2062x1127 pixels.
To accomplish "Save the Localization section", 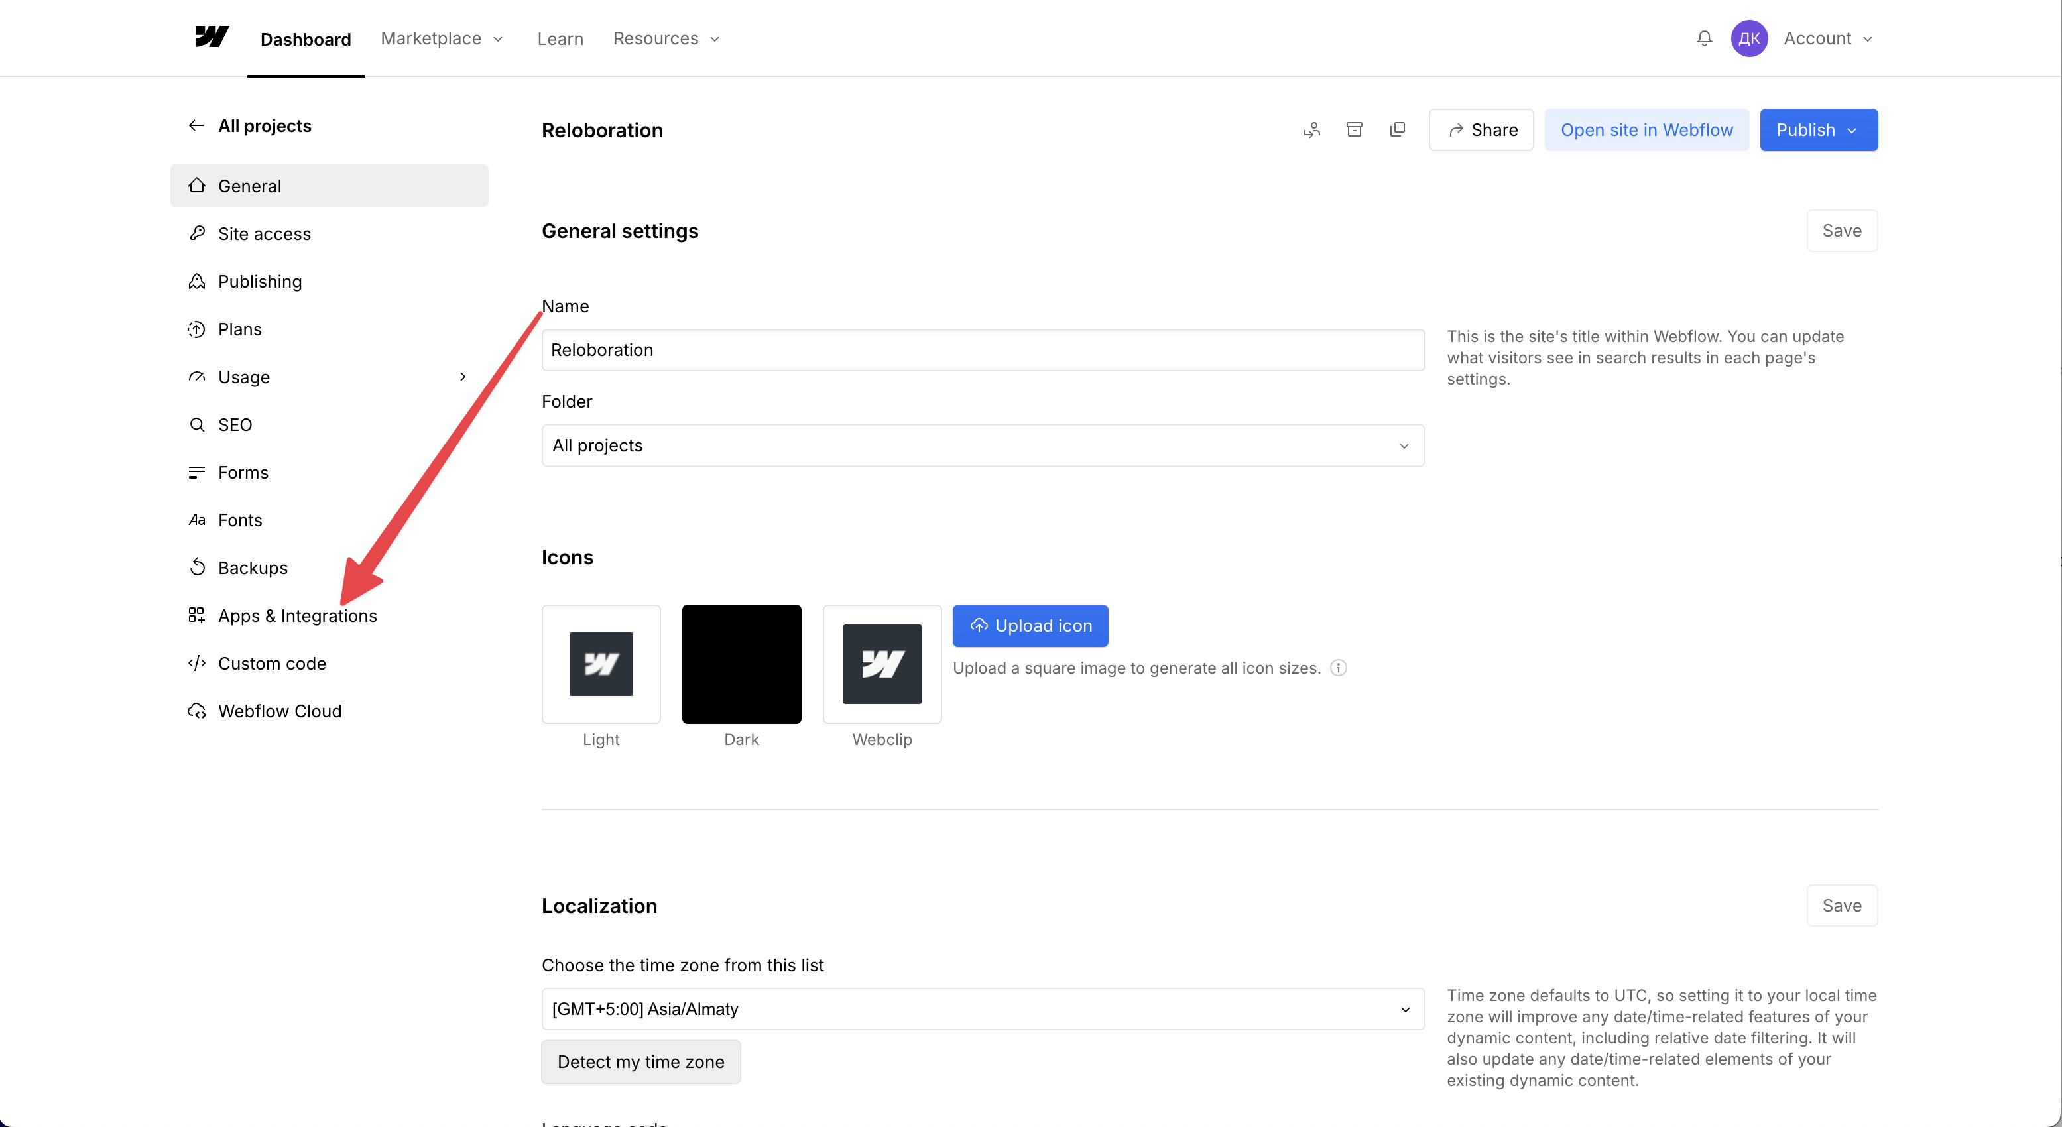I will click(x=1842, y=906).
